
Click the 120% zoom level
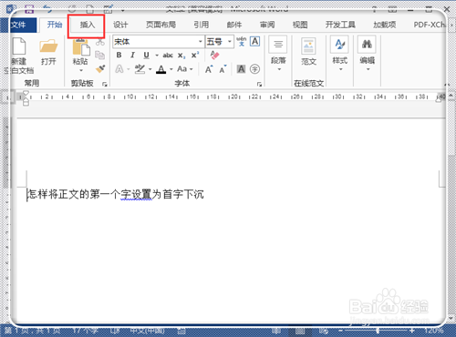[433, 331]
